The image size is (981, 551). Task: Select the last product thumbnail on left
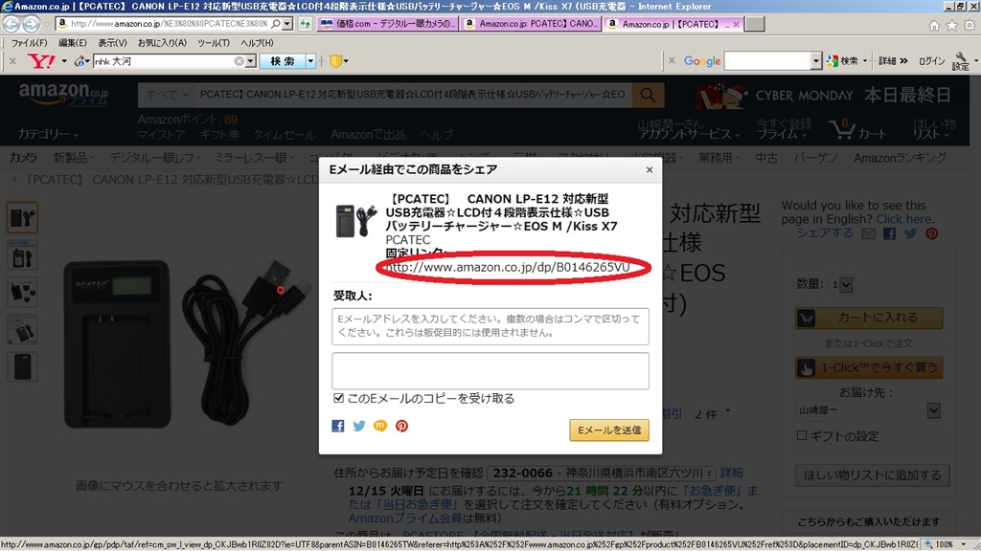pyautogui.click(x=23, y=366)
